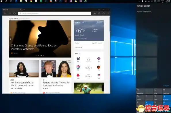Click the Texas Rangers team logo

tap(78, 67)
